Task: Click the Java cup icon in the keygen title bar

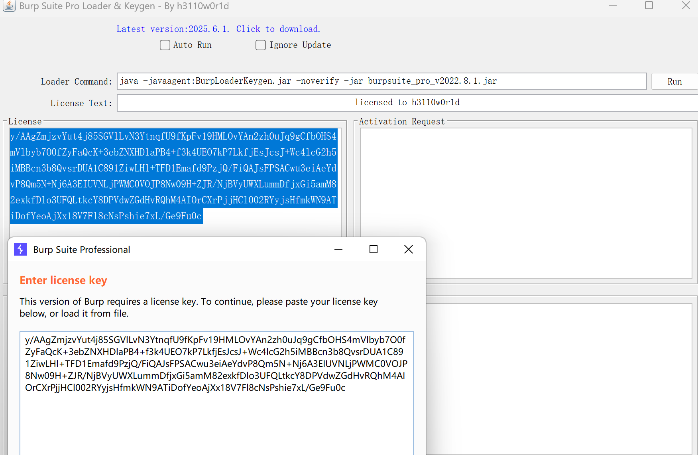Action: 9,6
